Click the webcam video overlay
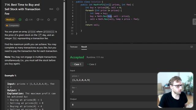Screen dimensions: 196x110 tap(175, 90)
